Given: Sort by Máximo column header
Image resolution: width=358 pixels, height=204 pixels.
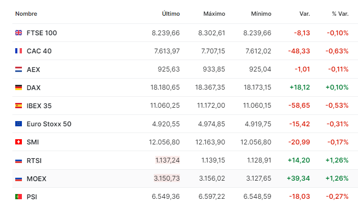Looking at the screenshot, I should 214,14.
